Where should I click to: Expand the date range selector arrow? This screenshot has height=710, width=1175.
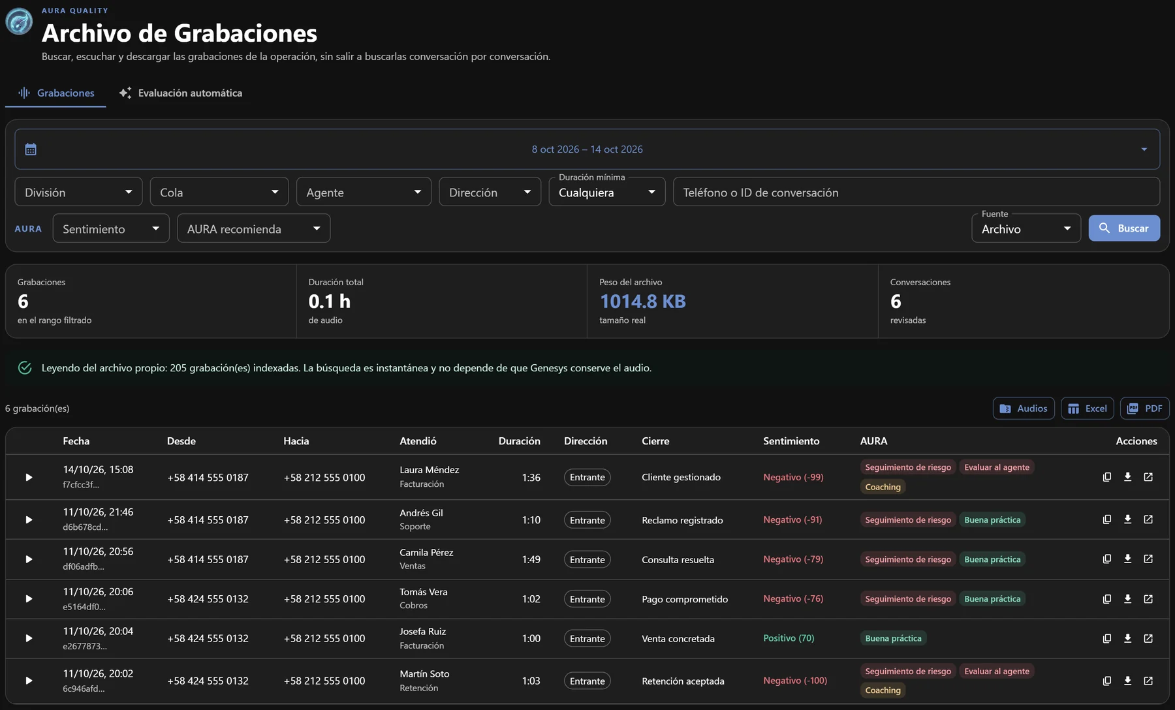pos(1144,149)
